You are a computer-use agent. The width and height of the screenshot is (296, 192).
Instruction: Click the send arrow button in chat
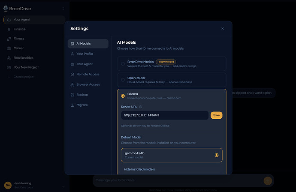[x=268, y=181]
